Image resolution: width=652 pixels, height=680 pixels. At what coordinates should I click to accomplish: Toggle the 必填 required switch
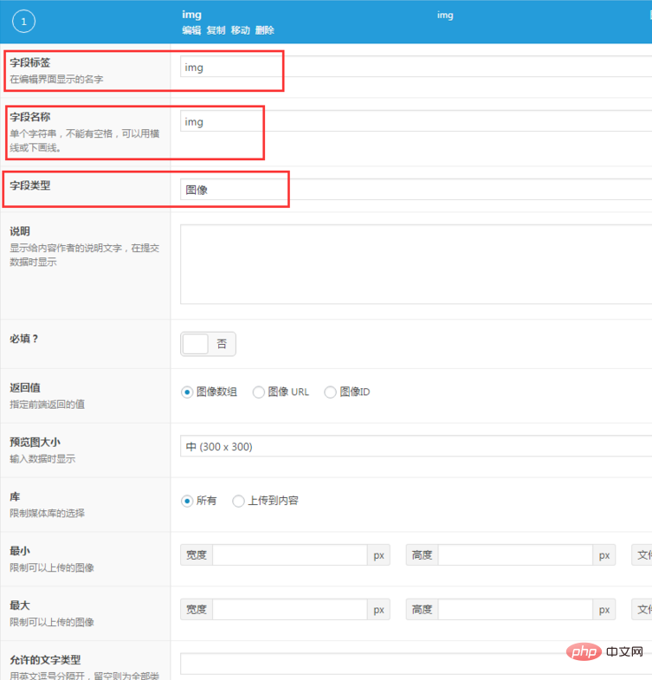tap(208, 344)
